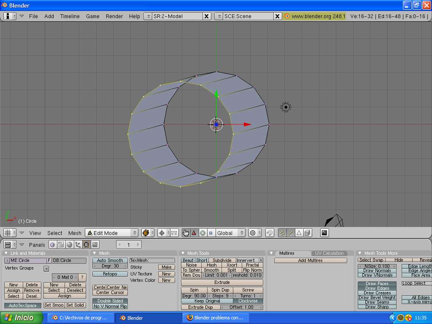Click the Extrude button
Screen dimensions: 432x324
click(222, 282)
